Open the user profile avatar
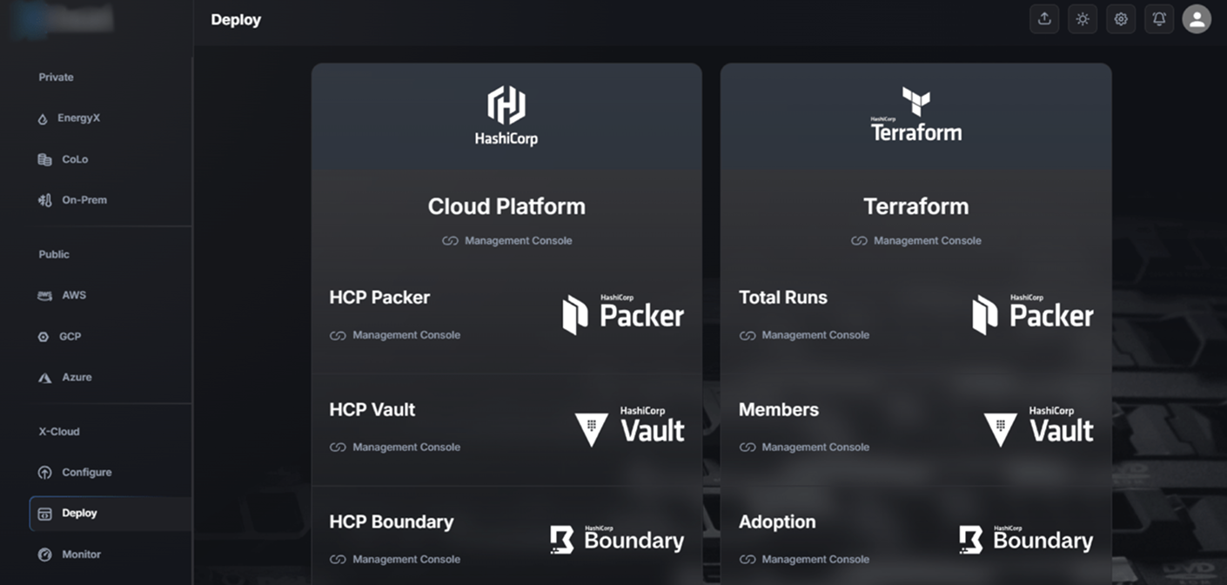 (1197, 19)
